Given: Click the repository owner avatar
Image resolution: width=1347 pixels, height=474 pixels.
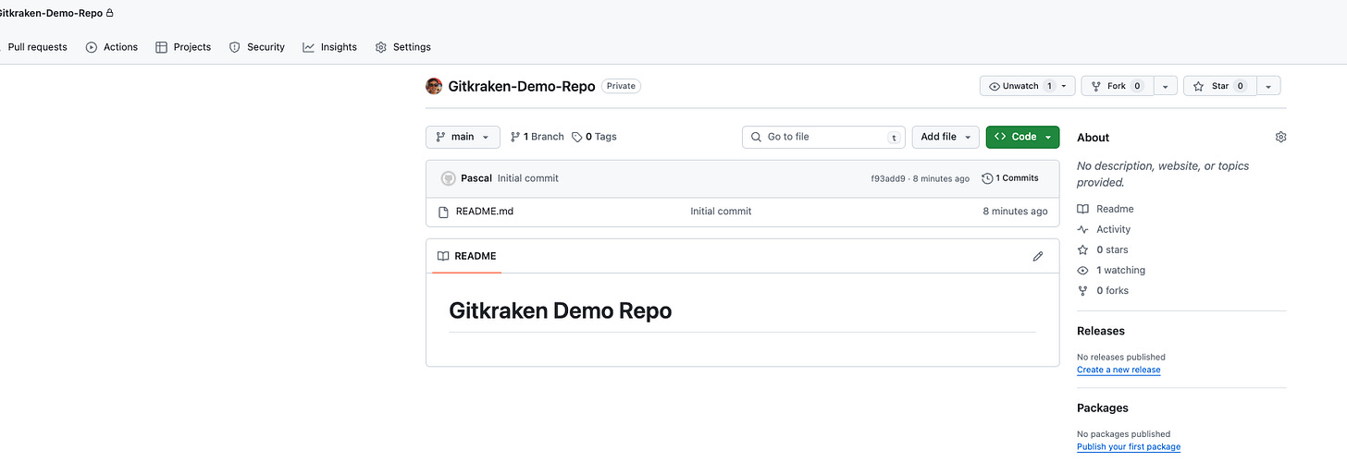Looking at the screenshot, I should (434, 86).
